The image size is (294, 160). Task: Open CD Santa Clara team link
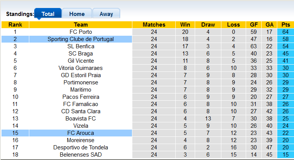click(81, 111)
